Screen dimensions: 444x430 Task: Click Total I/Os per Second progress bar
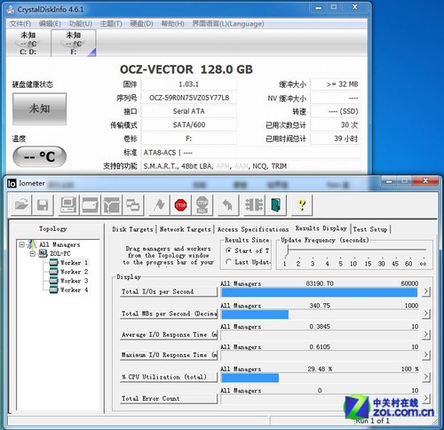click(x=320, y=292)
